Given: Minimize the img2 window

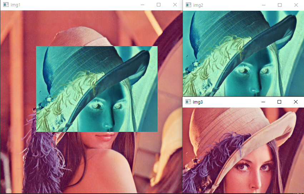Looking at the screenshot, I should (264, 5).
